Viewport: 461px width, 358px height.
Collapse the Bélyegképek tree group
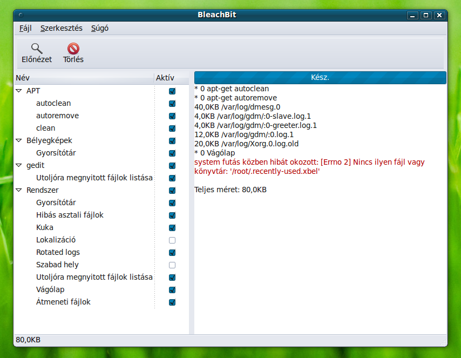[19, 140]
